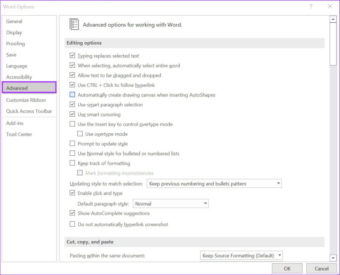Toggle Use smart cursoring checkbox
Viewport: 340px width, 275px height.
tap(72, 114)
